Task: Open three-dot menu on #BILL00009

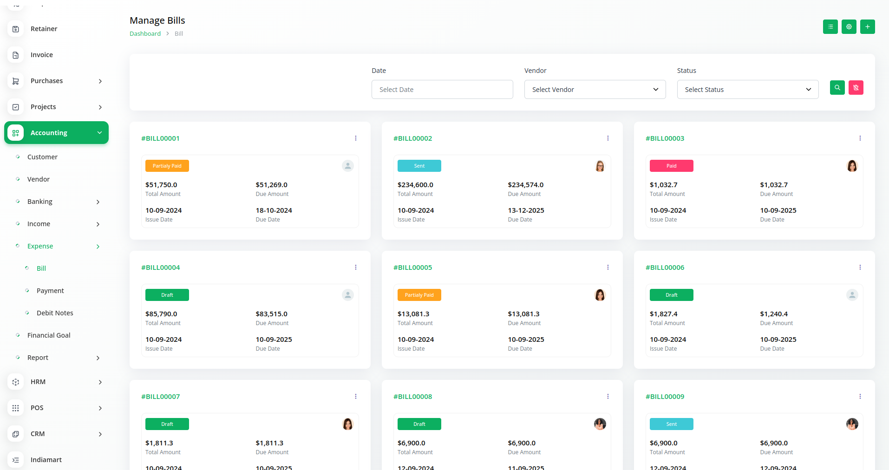Action: click(x=860, y=397)
